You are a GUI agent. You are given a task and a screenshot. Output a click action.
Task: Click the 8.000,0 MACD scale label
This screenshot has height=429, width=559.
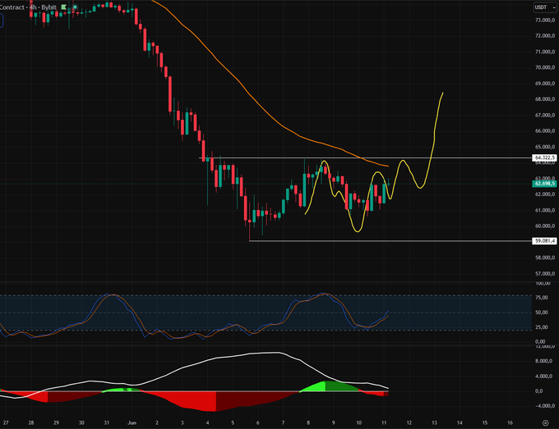click(543, 361)
